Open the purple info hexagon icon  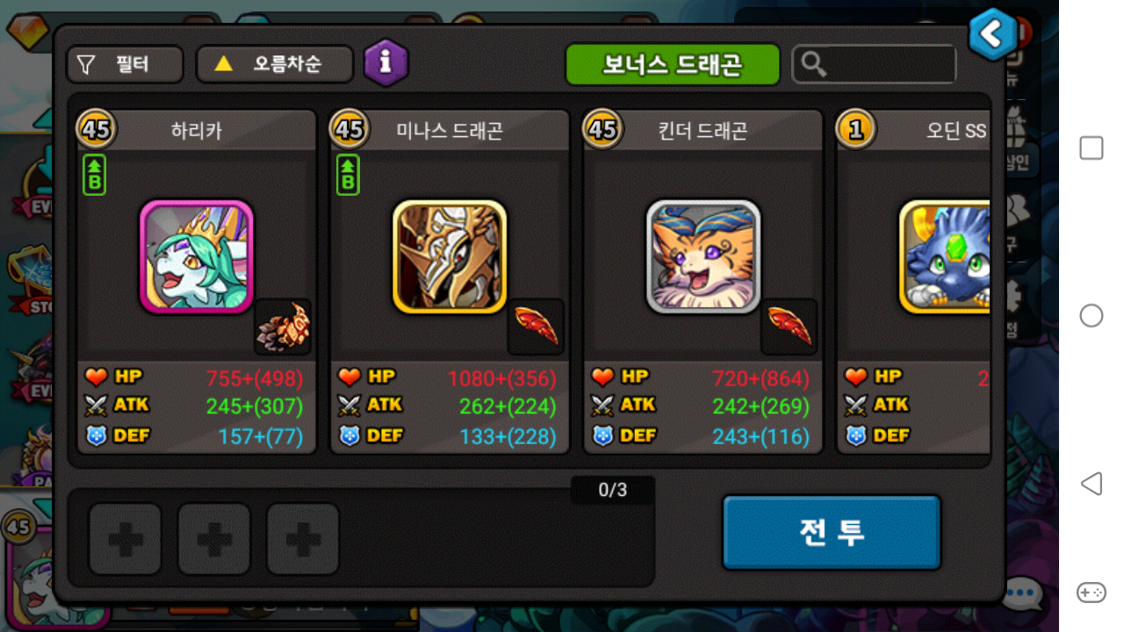click(x=386, y=63)
